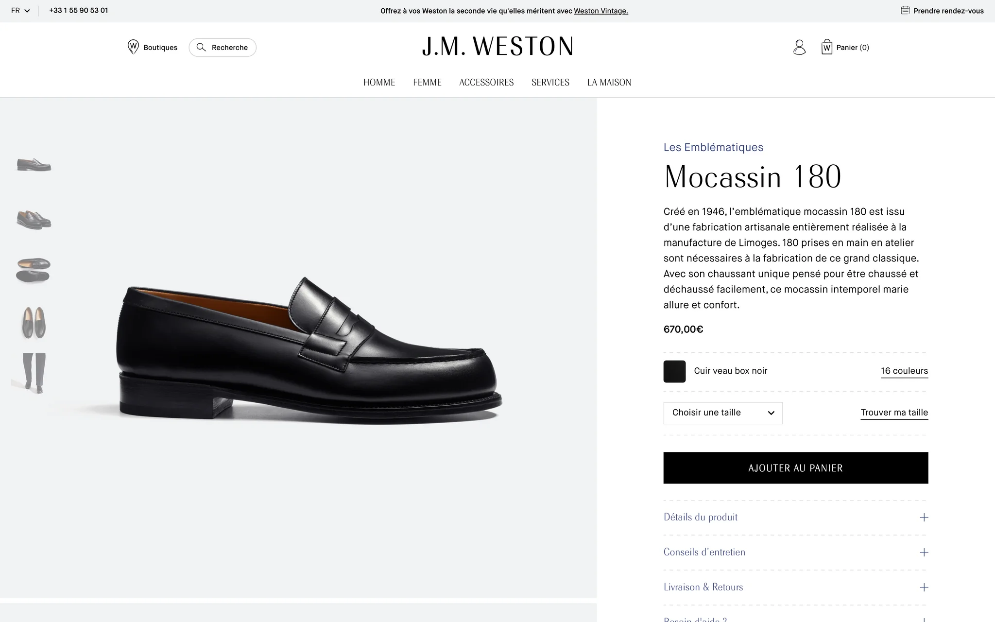Expand Détails du produit plus icon
Viewport: 995px width, 622px height.
[924, 518]
